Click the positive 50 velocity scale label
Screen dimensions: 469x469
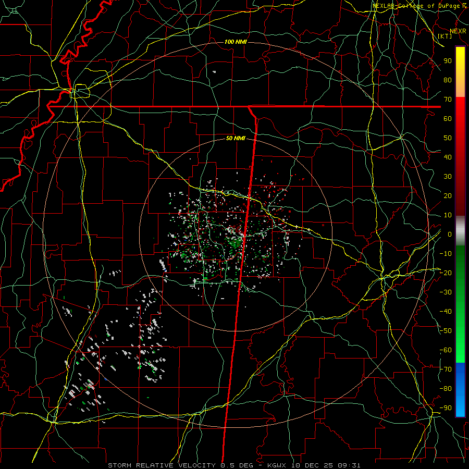coord(448,138)
